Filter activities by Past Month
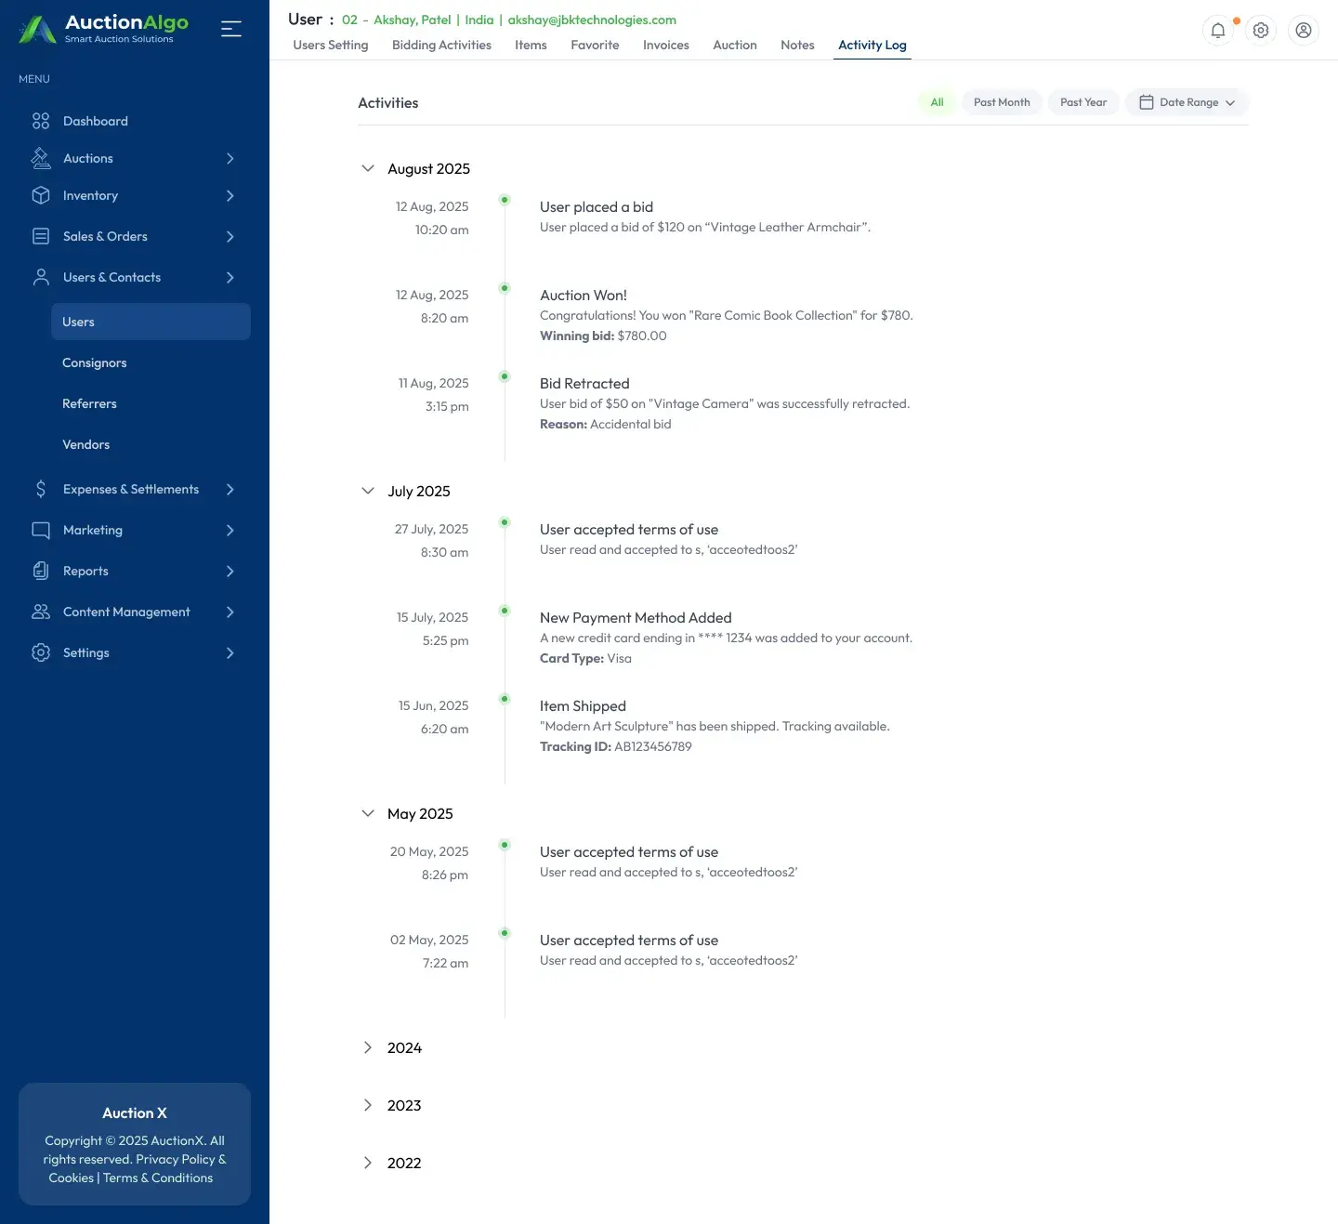The width and height of the screenshot is (1338, 1224). click(1001, 102)
